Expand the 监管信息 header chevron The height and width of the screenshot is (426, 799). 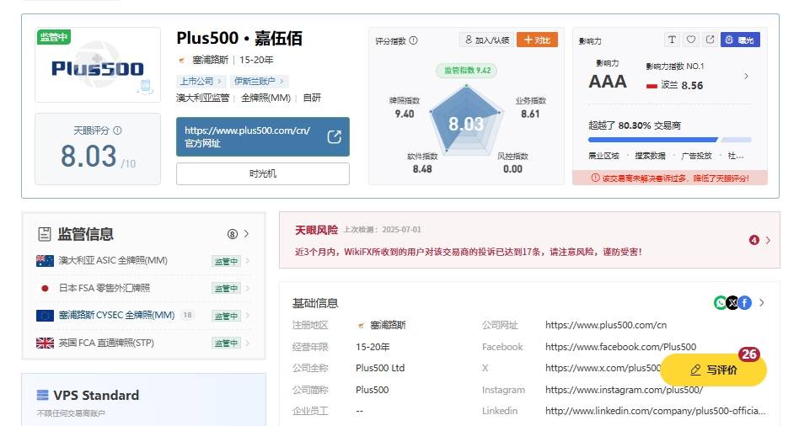(x=247, y=233)
